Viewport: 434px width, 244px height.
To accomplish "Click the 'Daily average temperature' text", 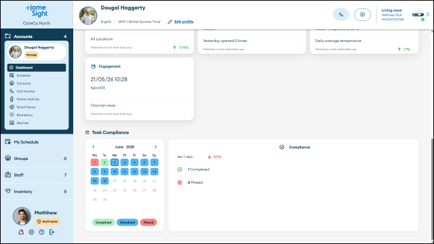I will point(338,41).
